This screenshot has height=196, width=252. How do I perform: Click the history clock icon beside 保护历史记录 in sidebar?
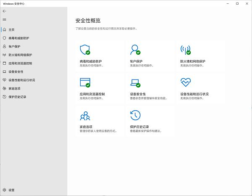5,97
